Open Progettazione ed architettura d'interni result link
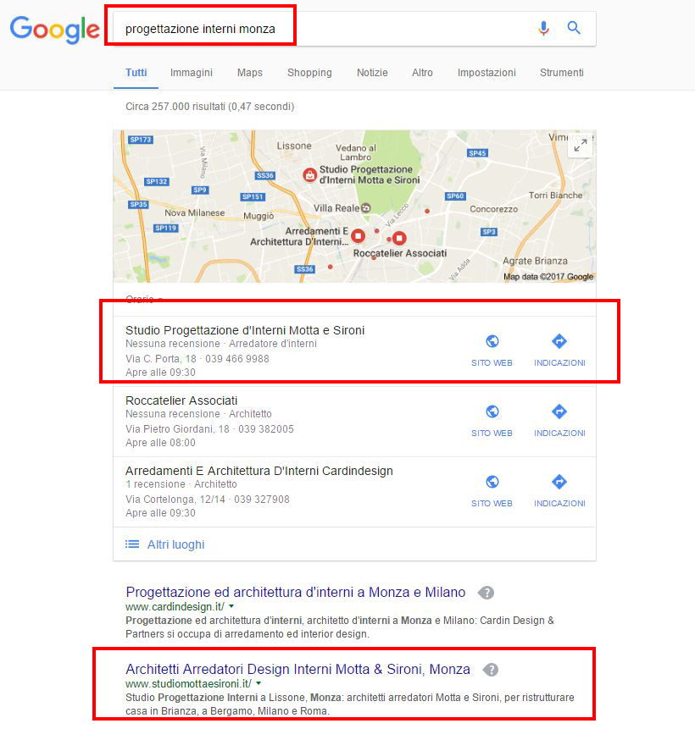Screen dimensions: 695x729 point(296,592)
